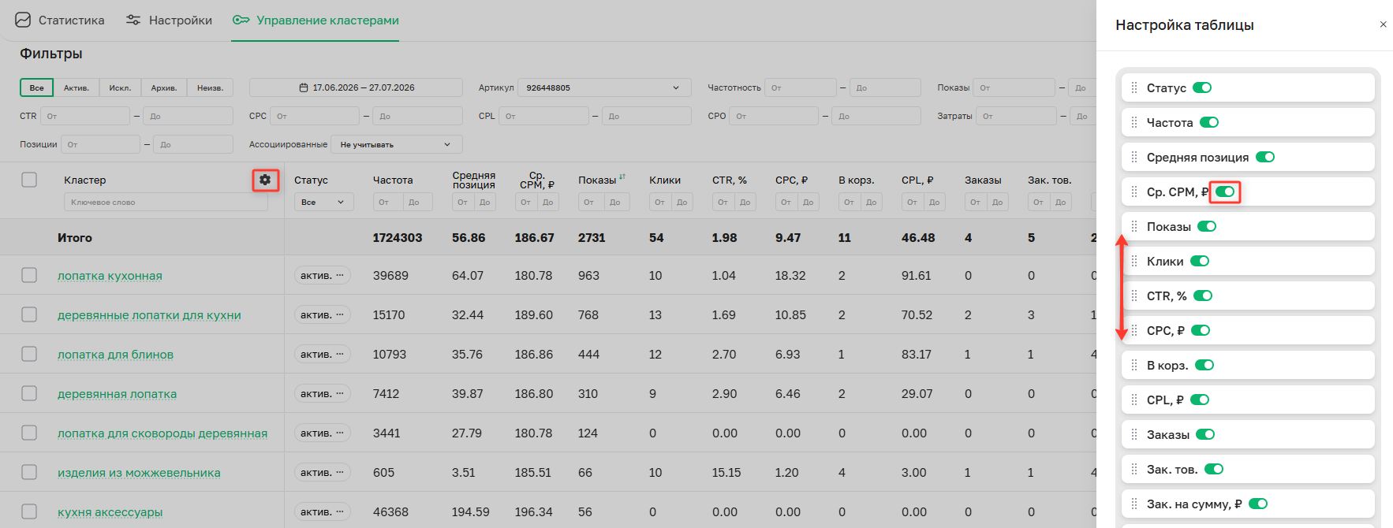Click the Управление кластерами key icon
The image size is (1393, 528).
(241, 20)
